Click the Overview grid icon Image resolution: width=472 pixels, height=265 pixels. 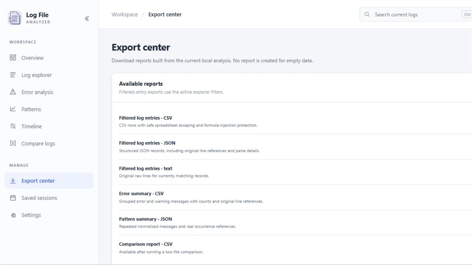point(13,58)
